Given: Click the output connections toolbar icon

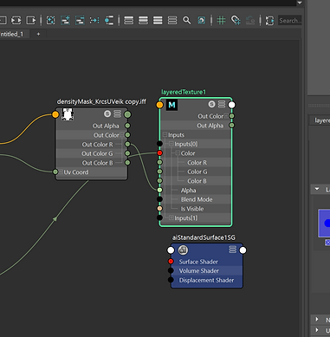Looking at the screenshot, I should pyautogui.click(x=30, y=21).
